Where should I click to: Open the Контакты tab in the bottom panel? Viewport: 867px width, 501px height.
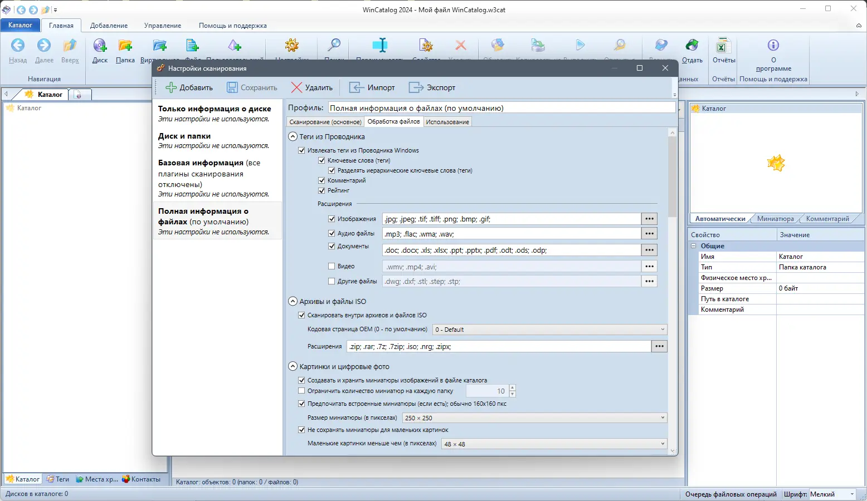(x=142, y=479)
